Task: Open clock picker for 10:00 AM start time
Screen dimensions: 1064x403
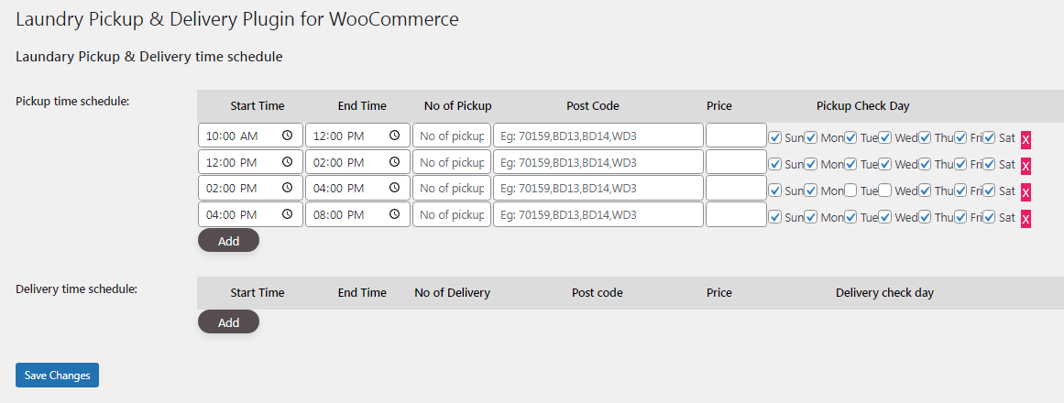Action: coord(287,136)
